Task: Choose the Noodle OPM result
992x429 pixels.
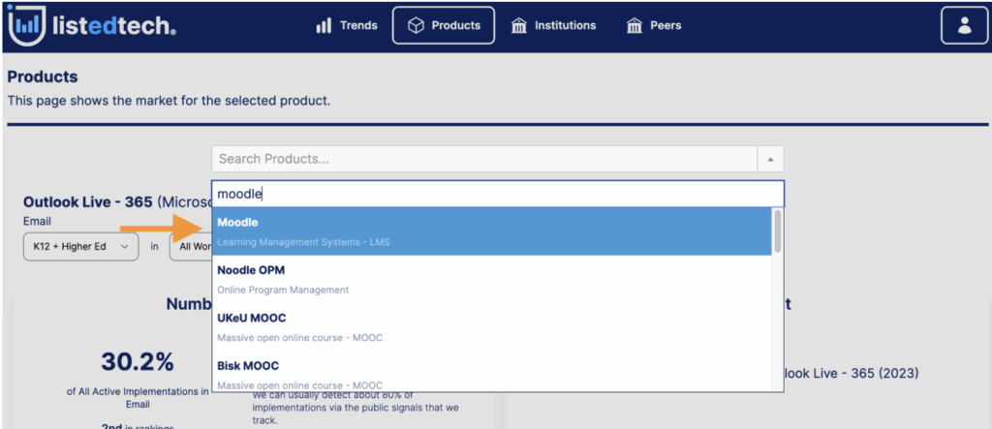Action: [491, 279]
